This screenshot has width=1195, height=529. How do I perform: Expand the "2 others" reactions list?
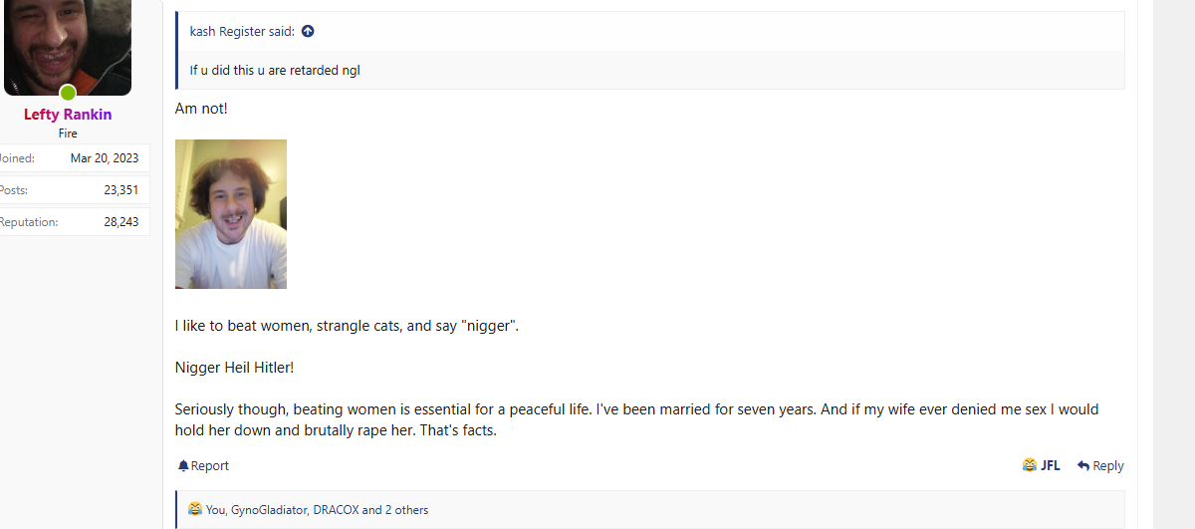406,510
